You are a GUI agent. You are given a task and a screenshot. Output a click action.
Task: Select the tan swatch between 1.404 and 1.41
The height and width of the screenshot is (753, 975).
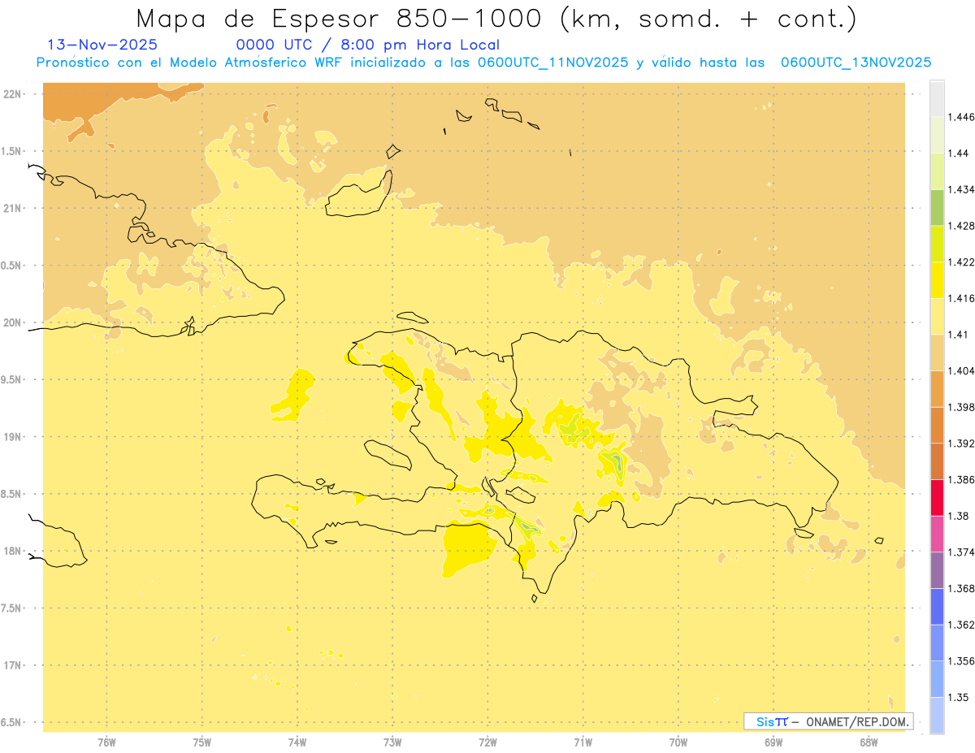click(937, 353)
